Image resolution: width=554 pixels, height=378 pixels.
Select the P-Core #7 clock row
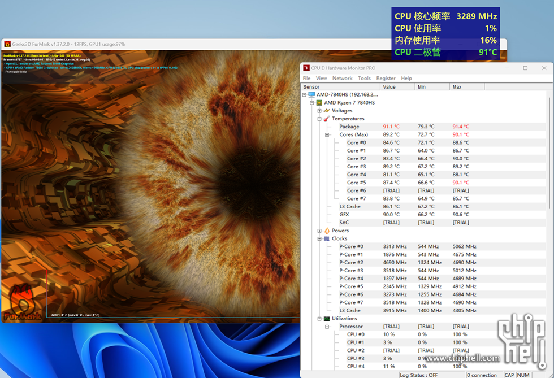coord(423,302)
